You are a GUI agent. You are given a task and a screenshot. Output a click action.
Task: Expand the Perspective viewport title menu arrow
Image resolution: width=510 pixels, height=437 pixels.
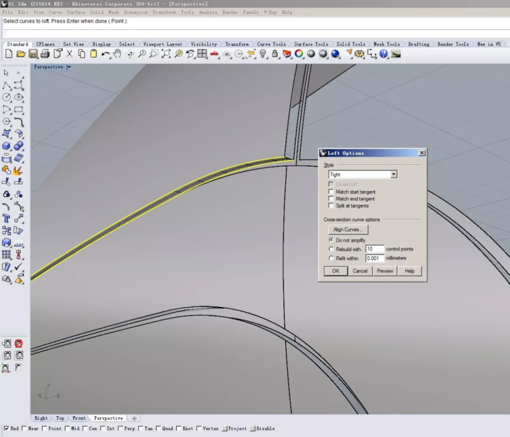tap(69, 67)
